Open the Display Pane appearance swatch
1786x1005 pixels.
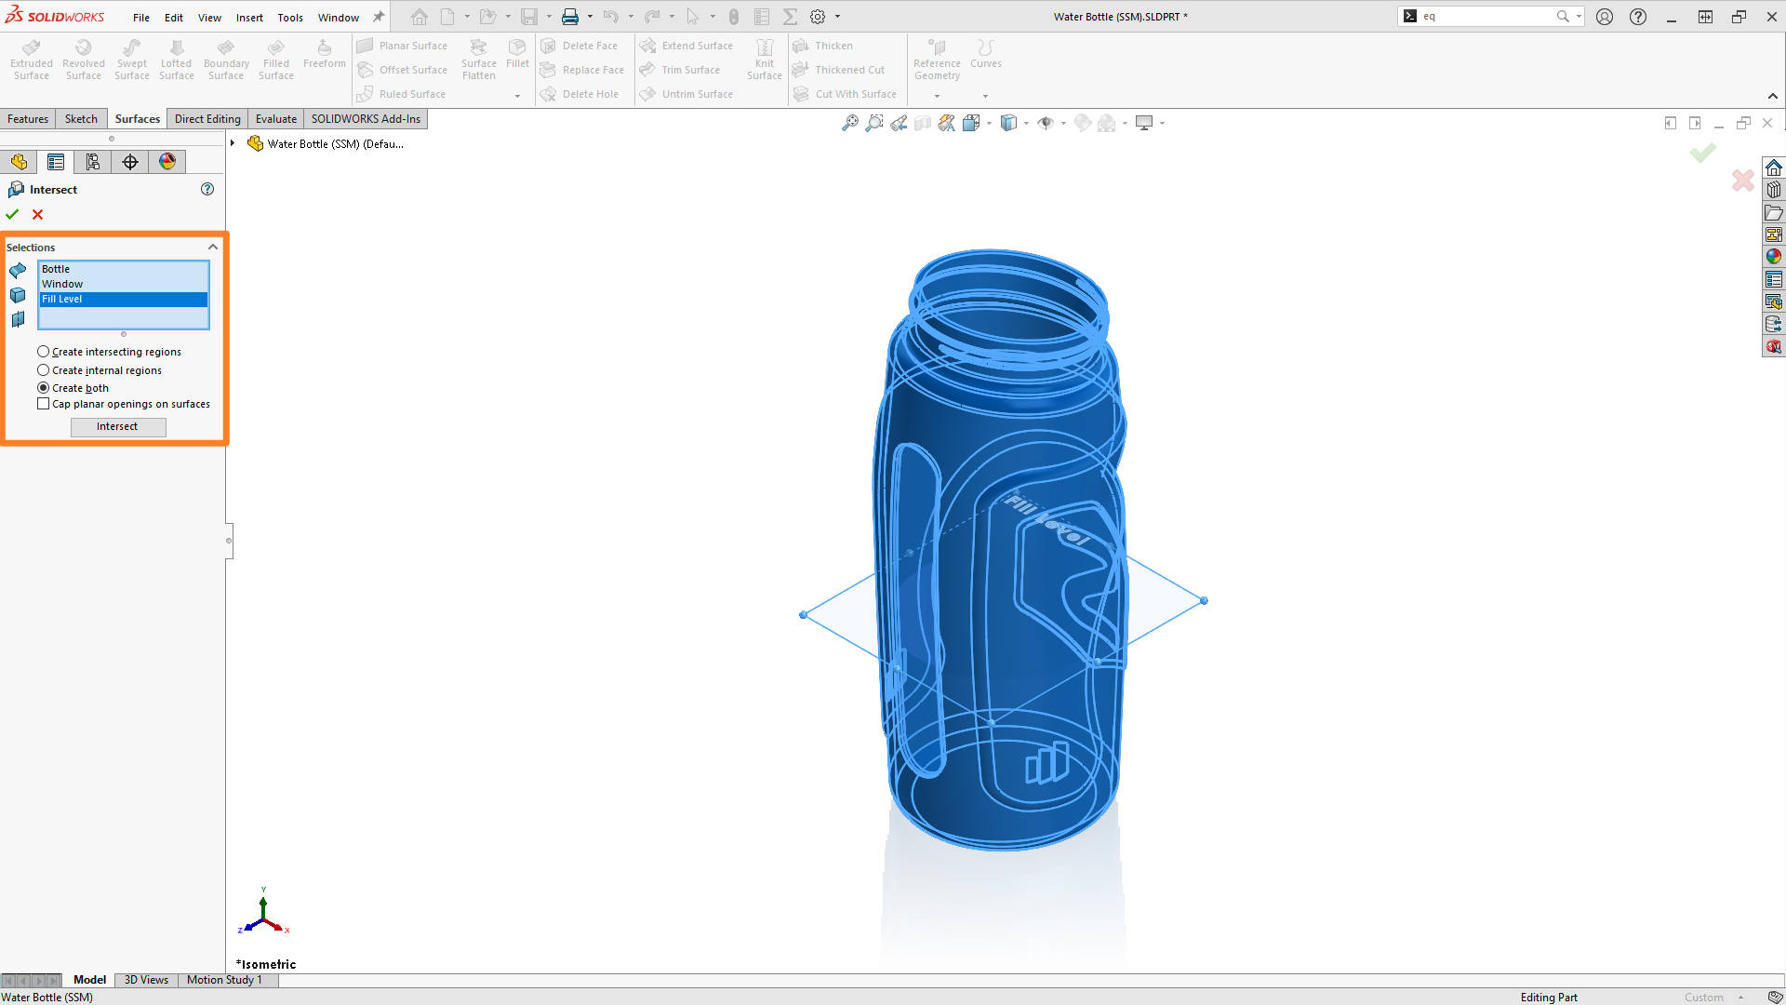[167, 161]
